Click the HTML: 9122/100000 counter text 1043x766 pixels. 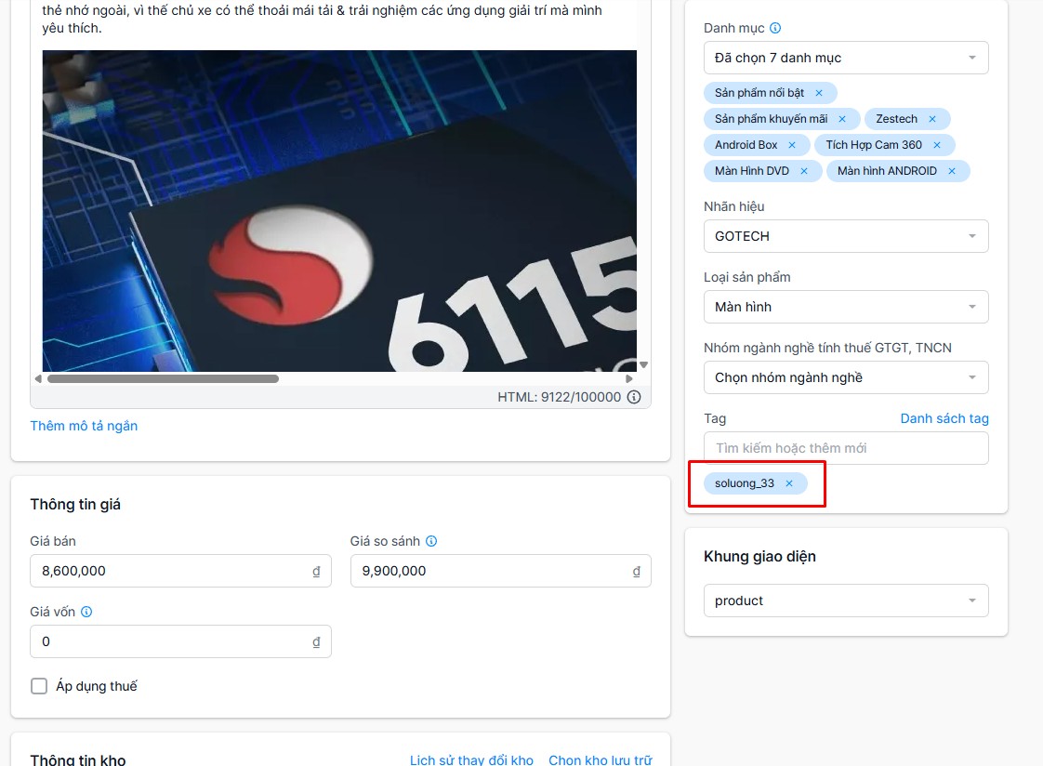(559, 397)
